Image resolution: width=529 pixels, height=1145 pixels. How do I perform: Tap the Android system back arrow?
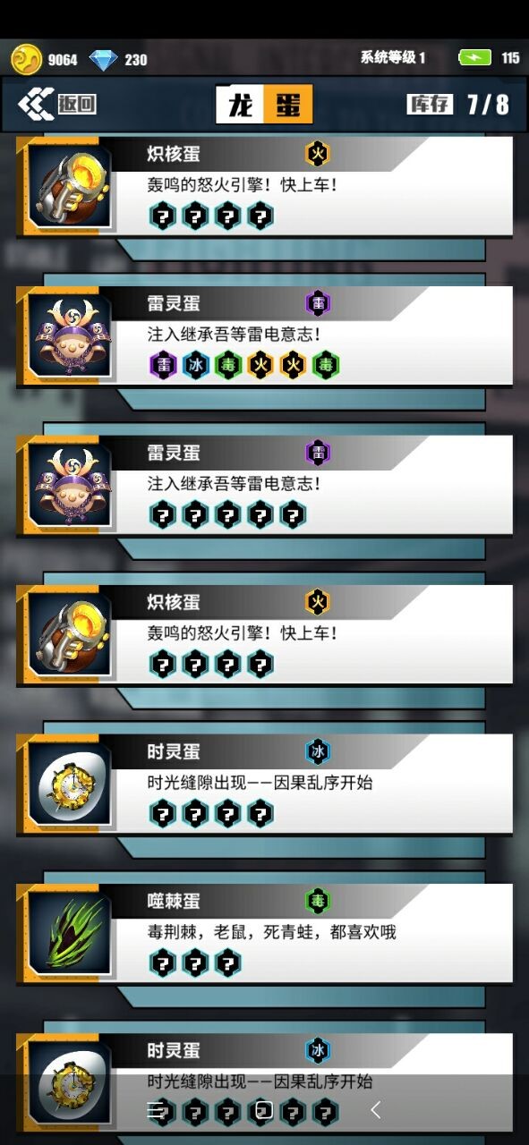[x=376, y=1111]
